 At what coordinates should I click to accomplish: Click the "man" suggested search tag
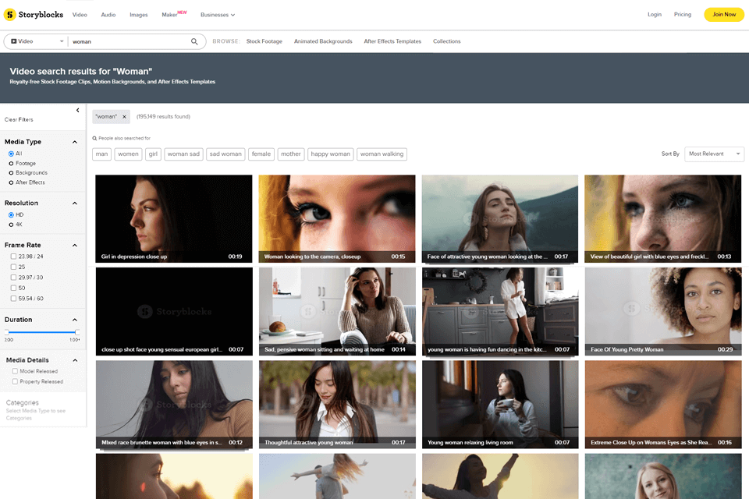click(x=101, y=154)
